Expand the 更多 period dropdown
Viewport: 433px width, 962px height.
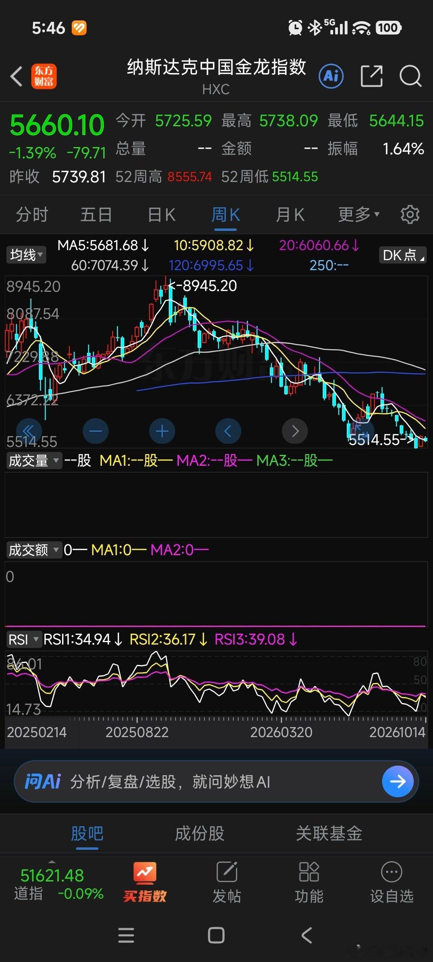pos(359,214)
